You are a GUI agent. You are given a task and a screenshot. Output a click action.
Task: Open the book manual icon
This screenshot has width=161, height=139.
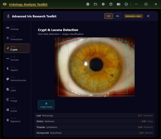pos(119,4)
